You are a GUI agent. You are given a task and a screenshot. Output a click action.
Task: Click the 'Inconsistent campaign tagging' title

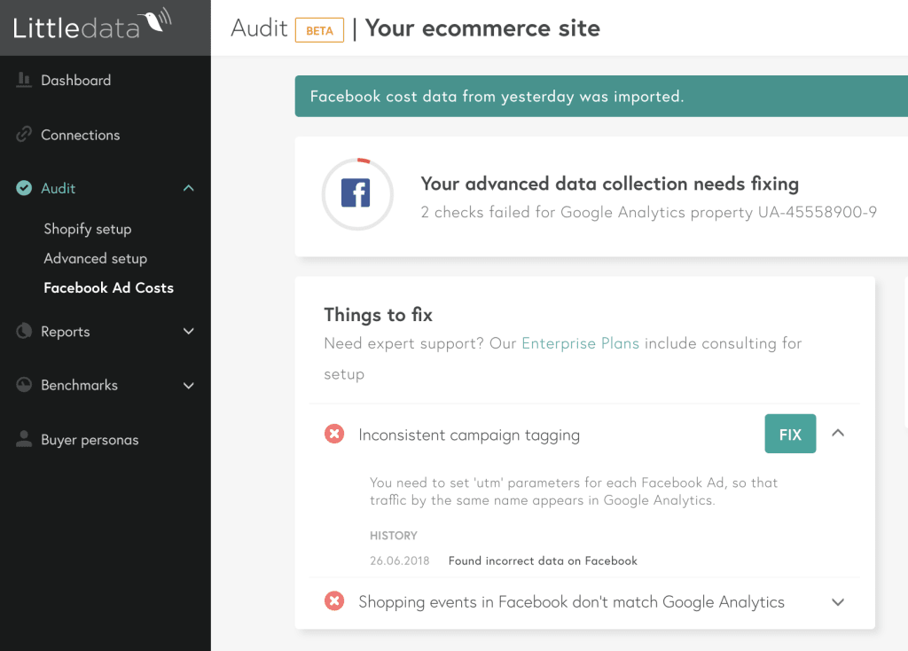click(x=469, y=435)
